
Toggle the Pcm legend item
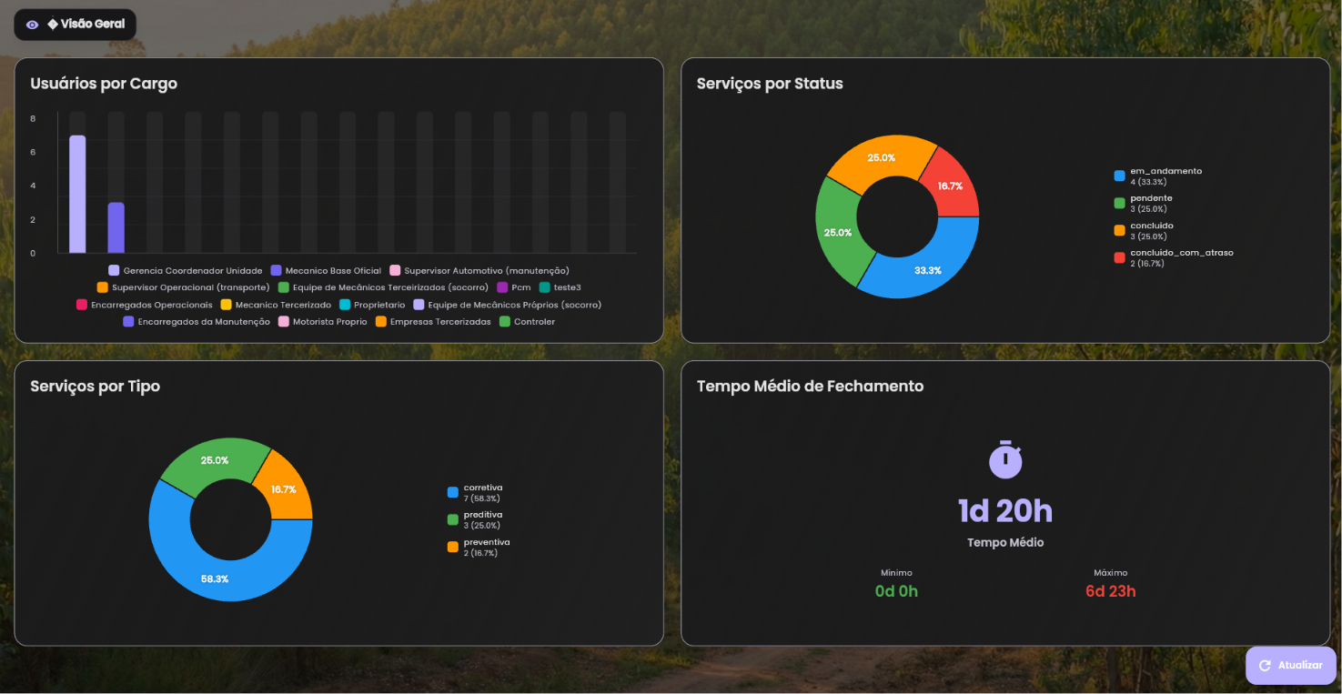[514, 287]
